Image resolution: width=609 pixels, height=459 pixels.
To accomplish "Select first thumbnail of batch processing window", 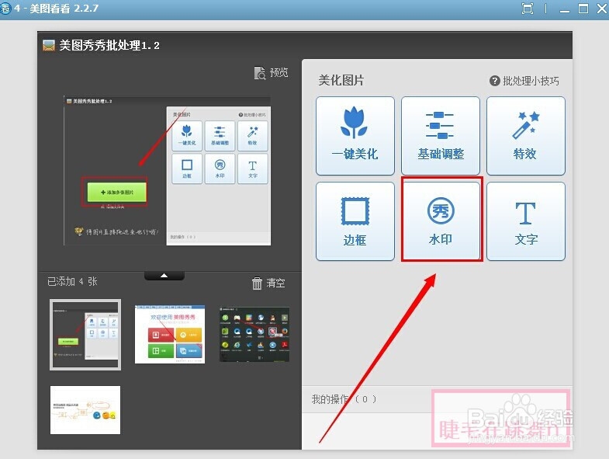I will click(x=85, y=335).
